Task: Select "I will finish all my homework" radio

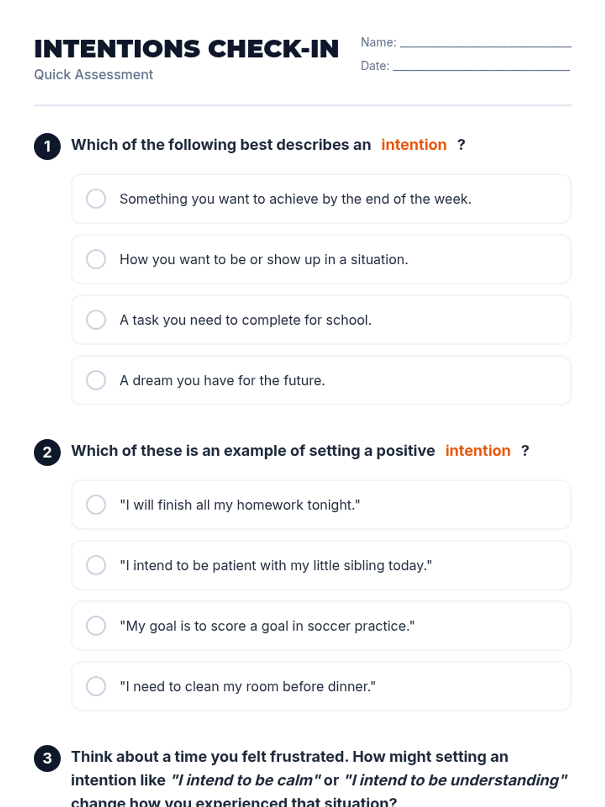Action: click(96, 504)
